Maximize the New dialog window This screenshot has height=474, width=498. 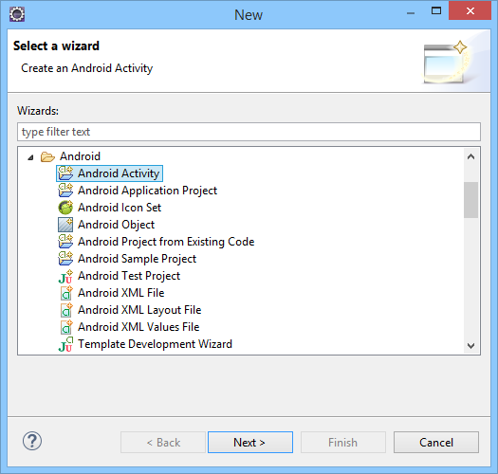click(436, 11)
